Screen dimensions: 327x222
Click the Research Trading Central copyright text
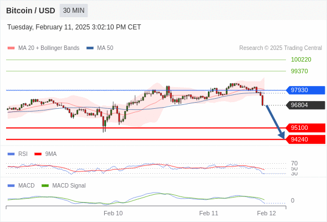pyautogui.click(x=280, y=48)
